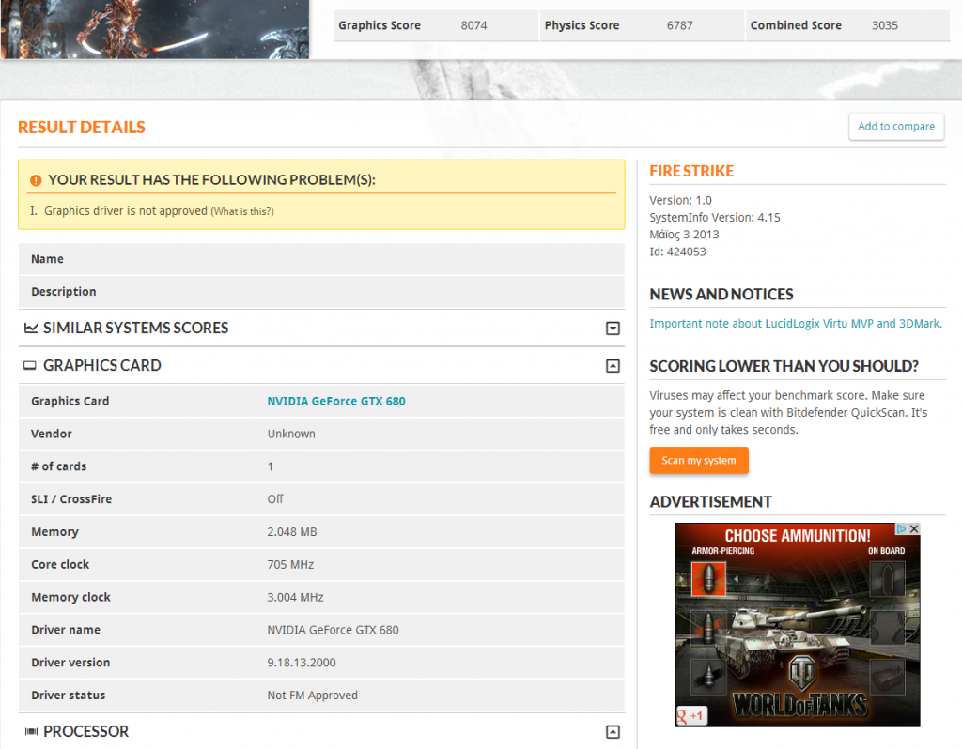This screenshot has width=962, height=749.
Task: Click the chart icon beside Similar Systems Scores
Action: 31,329
